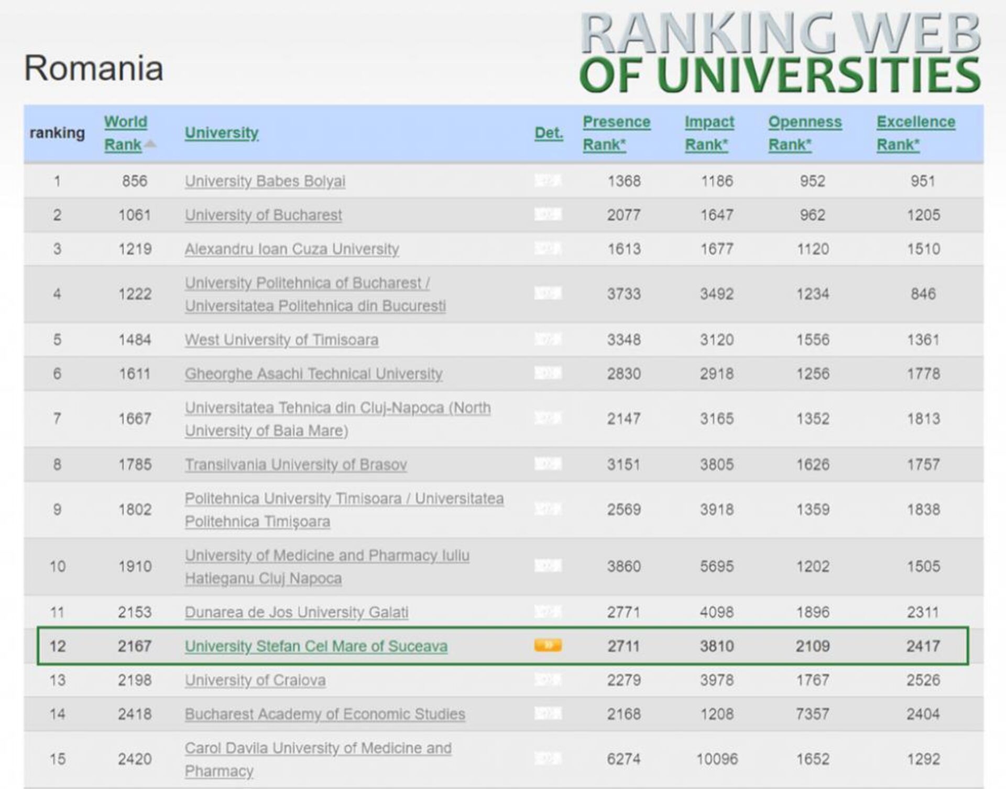Open Bucharest Academy of Economic Studies link
This screenshot has width=1006, height=789.
324,714
